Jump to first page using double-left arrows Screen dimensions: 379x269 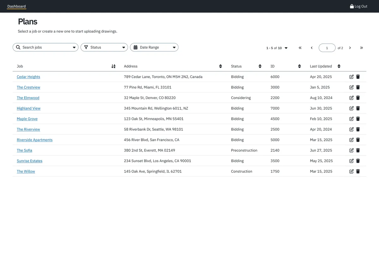tap(300, 48)
